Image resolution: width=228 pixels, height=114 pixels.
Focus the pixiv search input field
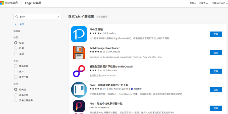(x=38, y=17)
